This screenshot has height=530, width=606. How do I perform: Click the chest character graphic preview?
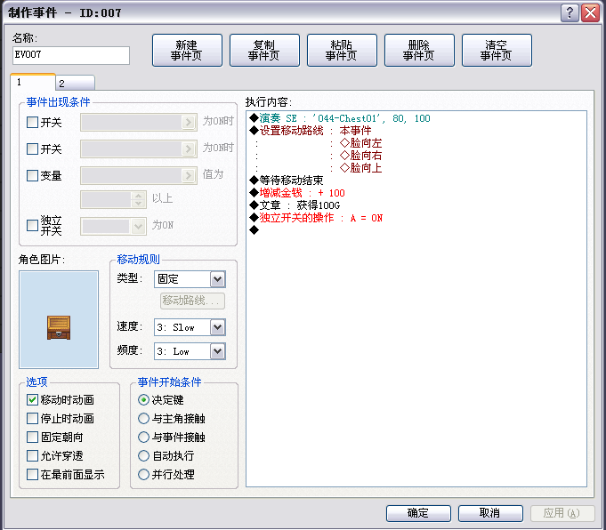59,319
